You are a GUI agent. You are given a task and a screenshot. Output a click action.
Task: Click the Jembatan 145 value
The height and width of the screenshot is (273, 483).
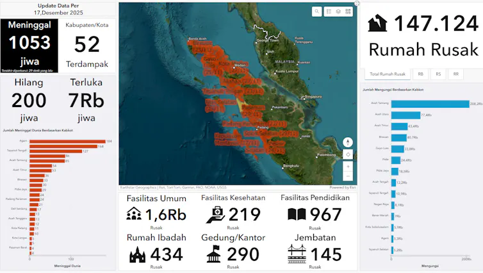[x=326, y=254]
